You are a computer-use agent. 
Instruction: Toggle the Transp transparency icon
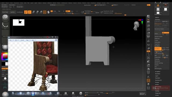(x=148, y=77)
